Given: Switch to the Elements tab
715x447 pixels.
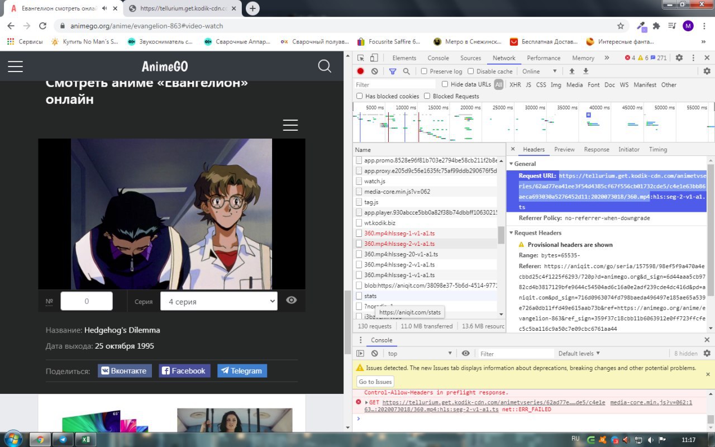Looking at the screenshot, I should [404, 58].
